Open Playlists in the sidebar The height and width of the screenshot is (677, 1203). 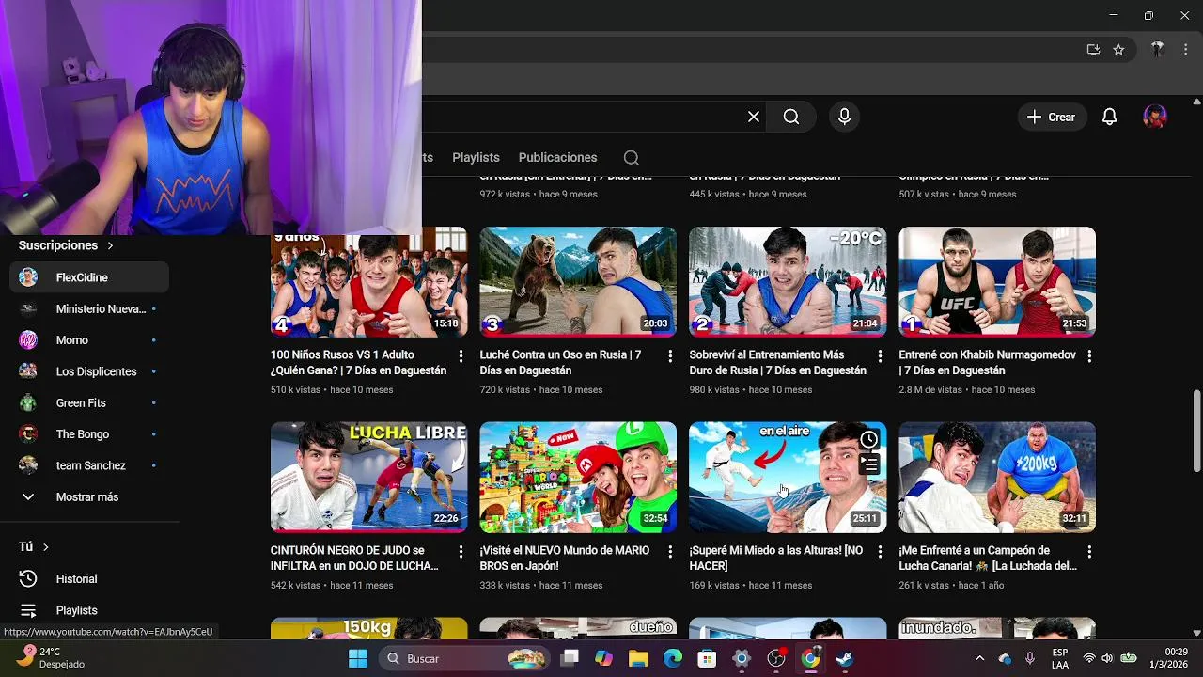(89, 610)
